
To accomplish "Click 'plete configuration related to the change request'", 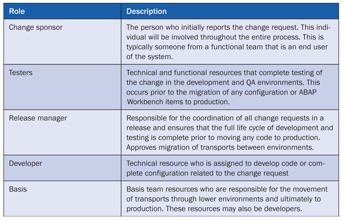I will 207,173.
